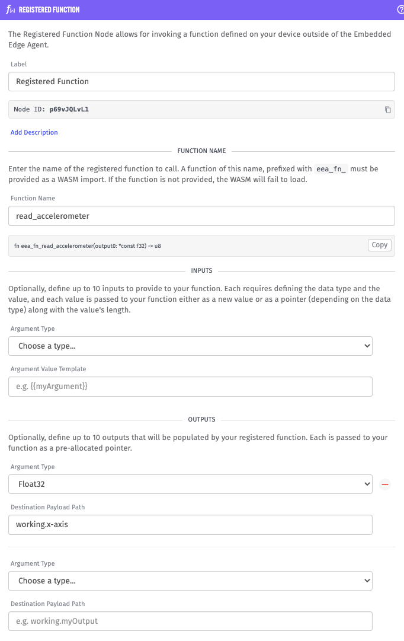The width and height of the screenshot is (404, 641).
Task: Click the Inputs section heading
Action: [x=202, y=270]
